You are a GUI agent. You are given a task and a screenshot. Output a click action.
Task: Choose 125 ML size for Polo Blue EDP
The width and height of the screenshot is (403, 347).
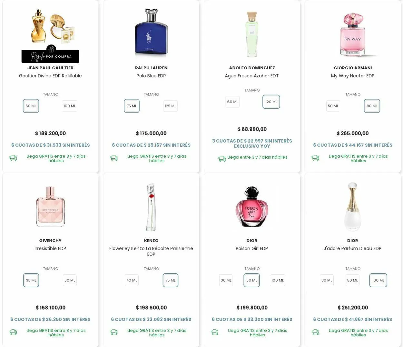point(170,106)
